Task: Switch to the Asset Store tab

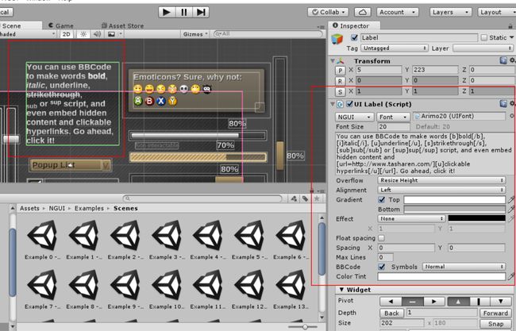Action: click(x=122, y=25)
